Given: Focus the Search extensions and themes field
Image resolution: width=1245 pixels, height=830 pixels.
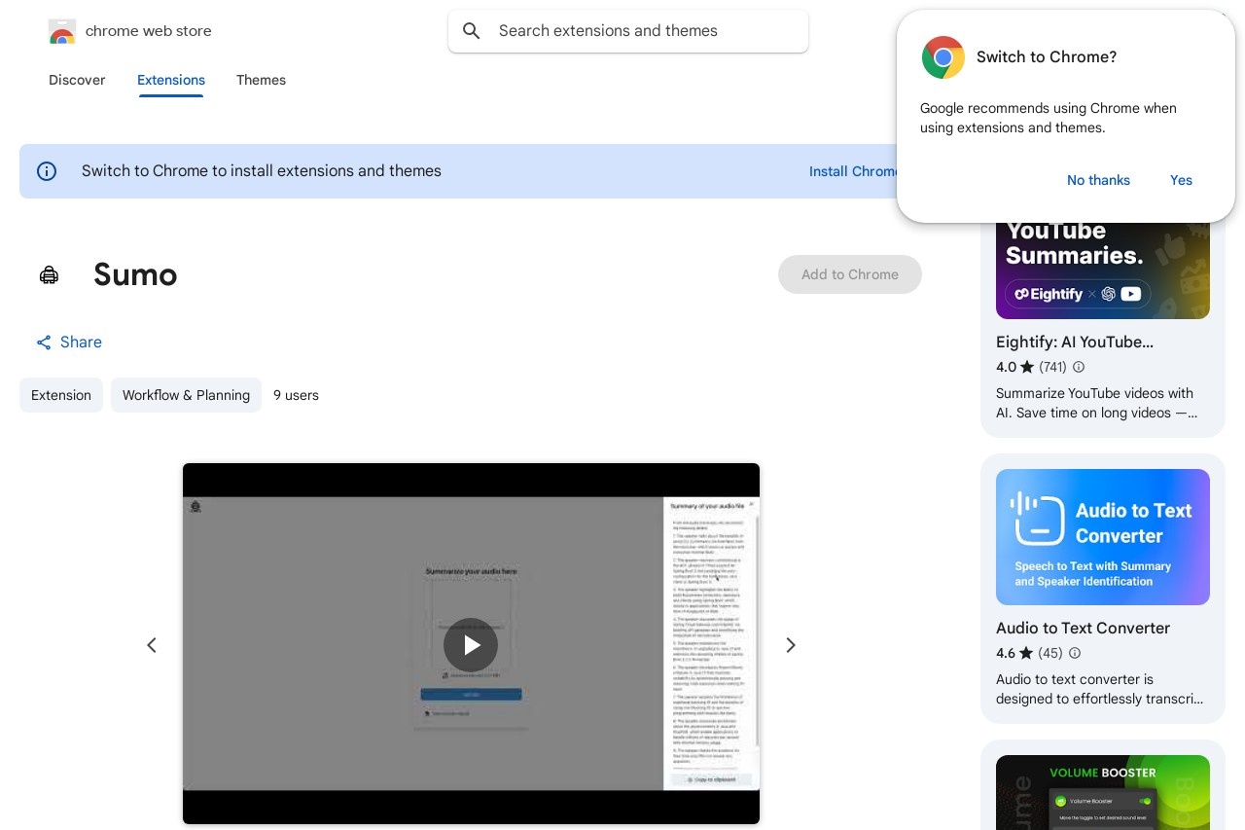Looking at the screenshot, I should point(628,31).
